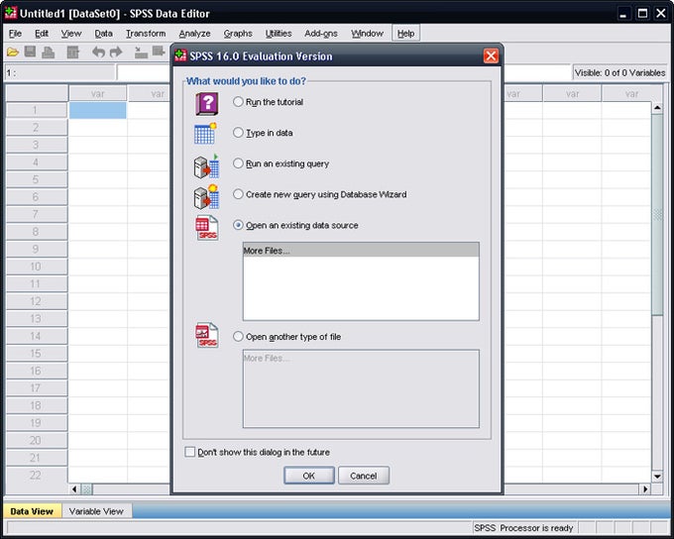674x539 pixels.
Task: Select the highlighted cell in row 1
Action: click(97, 110)
